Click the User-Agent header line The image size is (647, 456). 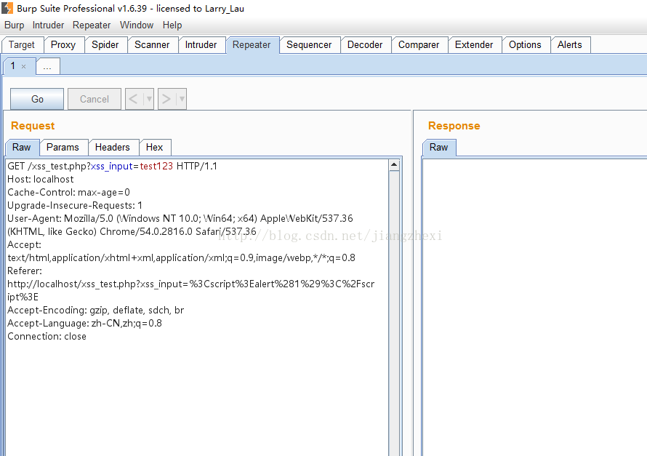(180, 225)
